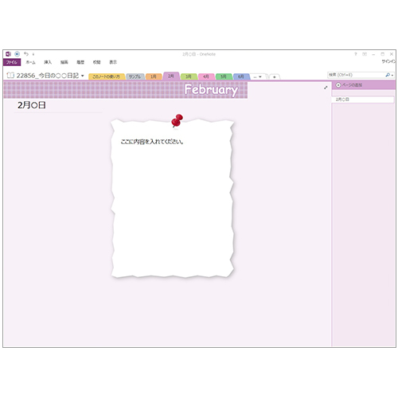398x398 pixels.
Task: Show more section tabs via overflow dropdown
Action: pyautogui.click(x=257, y=76)
